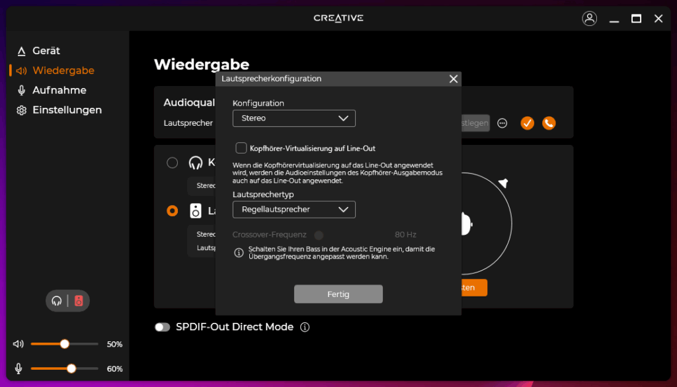
Task: Click the SPDIF-Out Direct Mode info icon
Action: click(x=305, y=327)
